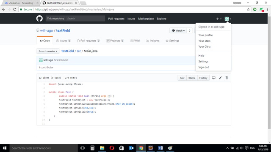This screenshot has width=271, height=152.
Task: Go to Issues in the top nav
Action: point(131,19)
